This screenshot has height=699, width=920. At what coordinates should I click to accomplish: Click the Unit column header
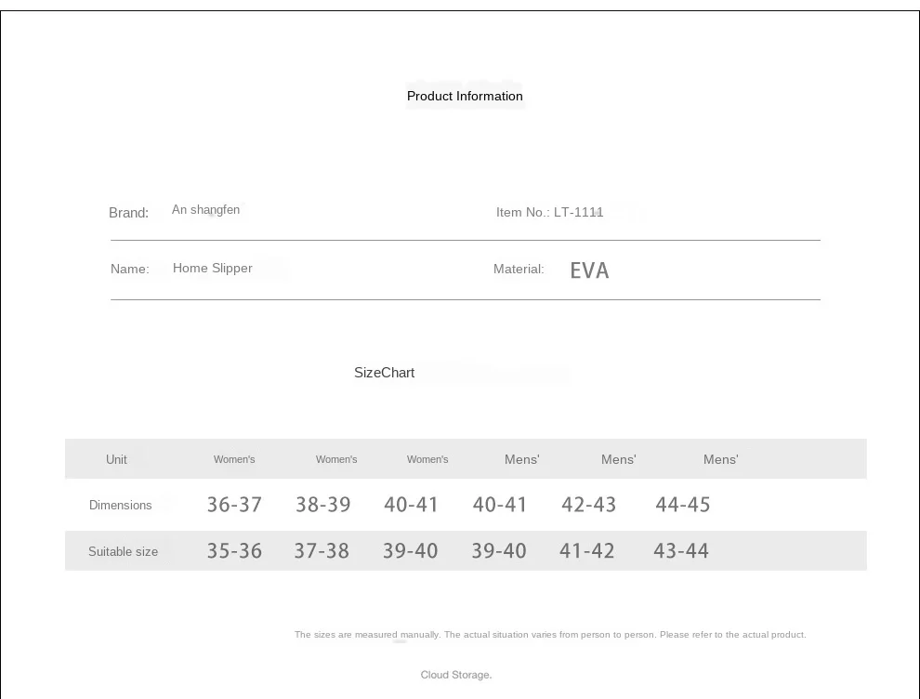[x=116, y=459]
